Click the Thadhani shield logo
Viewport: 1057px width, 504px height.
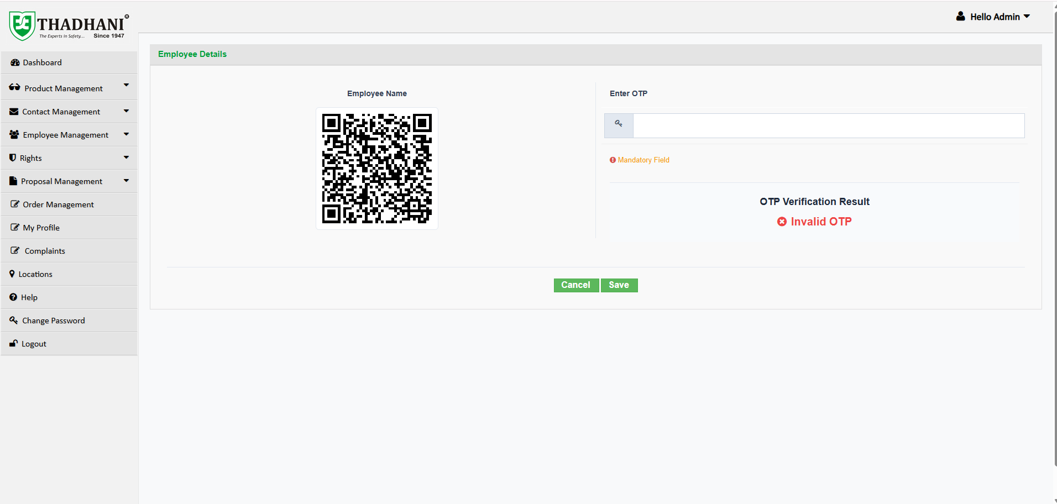point(22,25)
